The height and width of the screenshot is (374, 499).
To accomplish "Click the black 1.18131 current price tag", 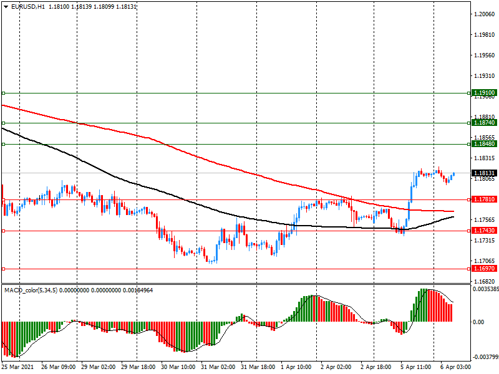I will (x=483, y=173).
